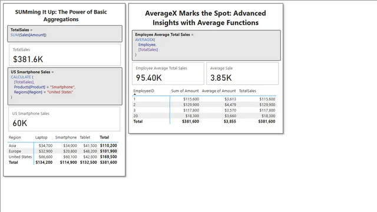
Task: Select EmployeeID 2 row label
Action: point(134,105)
